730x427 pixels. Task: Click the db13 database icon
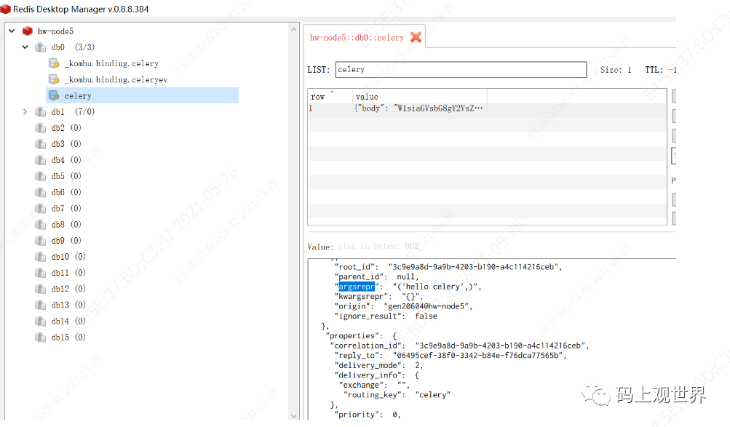click(x=41, y=305)
